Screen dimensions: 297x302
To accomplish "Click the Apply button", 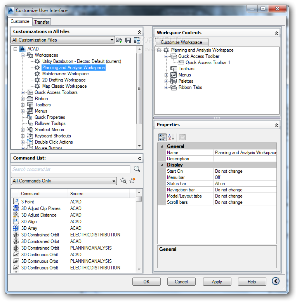I will [x=217, y=281].
